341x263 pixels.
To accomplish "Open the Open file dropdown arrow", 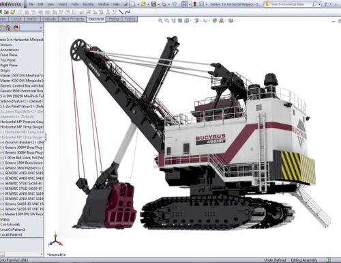I will [148, 4].
